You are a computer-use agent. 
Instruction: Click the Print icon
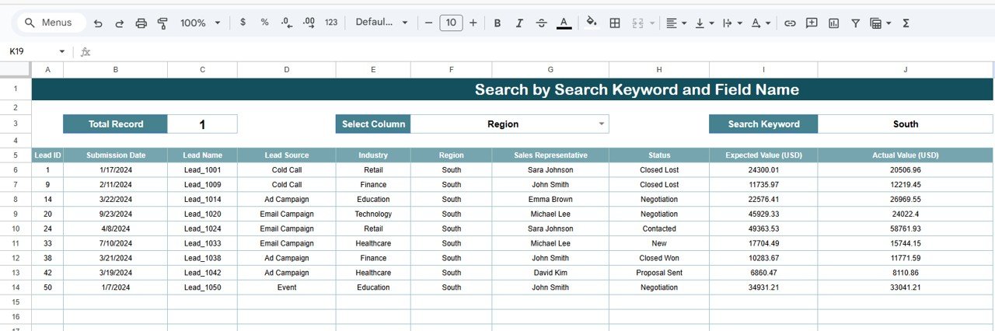(141, 23)
